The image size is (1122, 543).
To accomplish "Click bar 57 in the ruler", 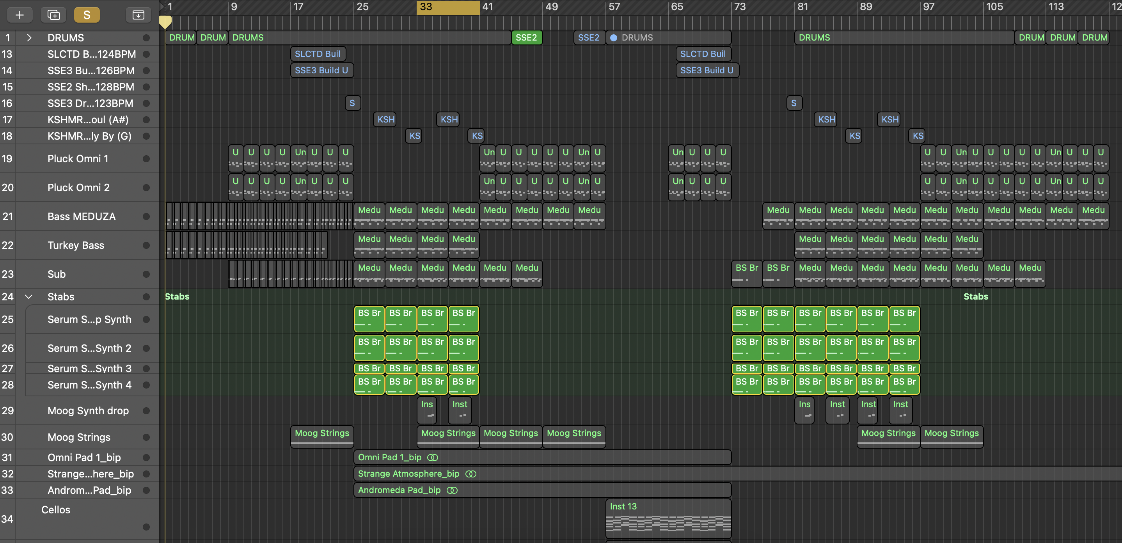I will coord(614,7).
